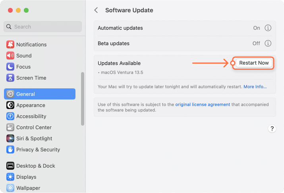The width and height of the screenshot is (284, 193).
Task: Click the sidebar vertical scrollbar
Action: (83, 98)
